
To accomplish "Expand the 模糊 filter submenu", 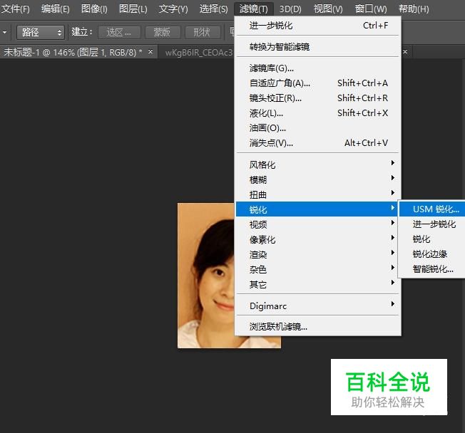I will (x=258, y=180).
